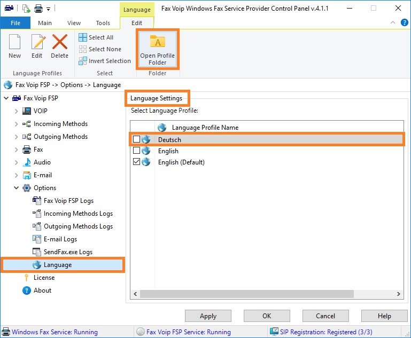
Task: Click the Select All ribbon item
Action: (x=96, y=37)
